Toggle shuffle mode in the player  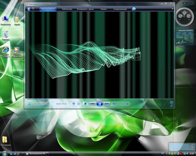click(74, 104)
